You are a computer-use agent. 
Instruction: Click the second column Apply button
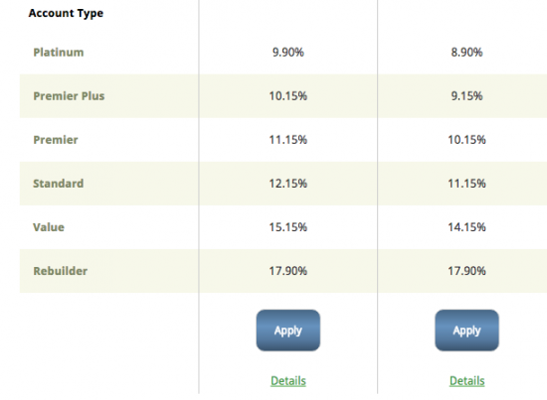[x=466, y=331]
